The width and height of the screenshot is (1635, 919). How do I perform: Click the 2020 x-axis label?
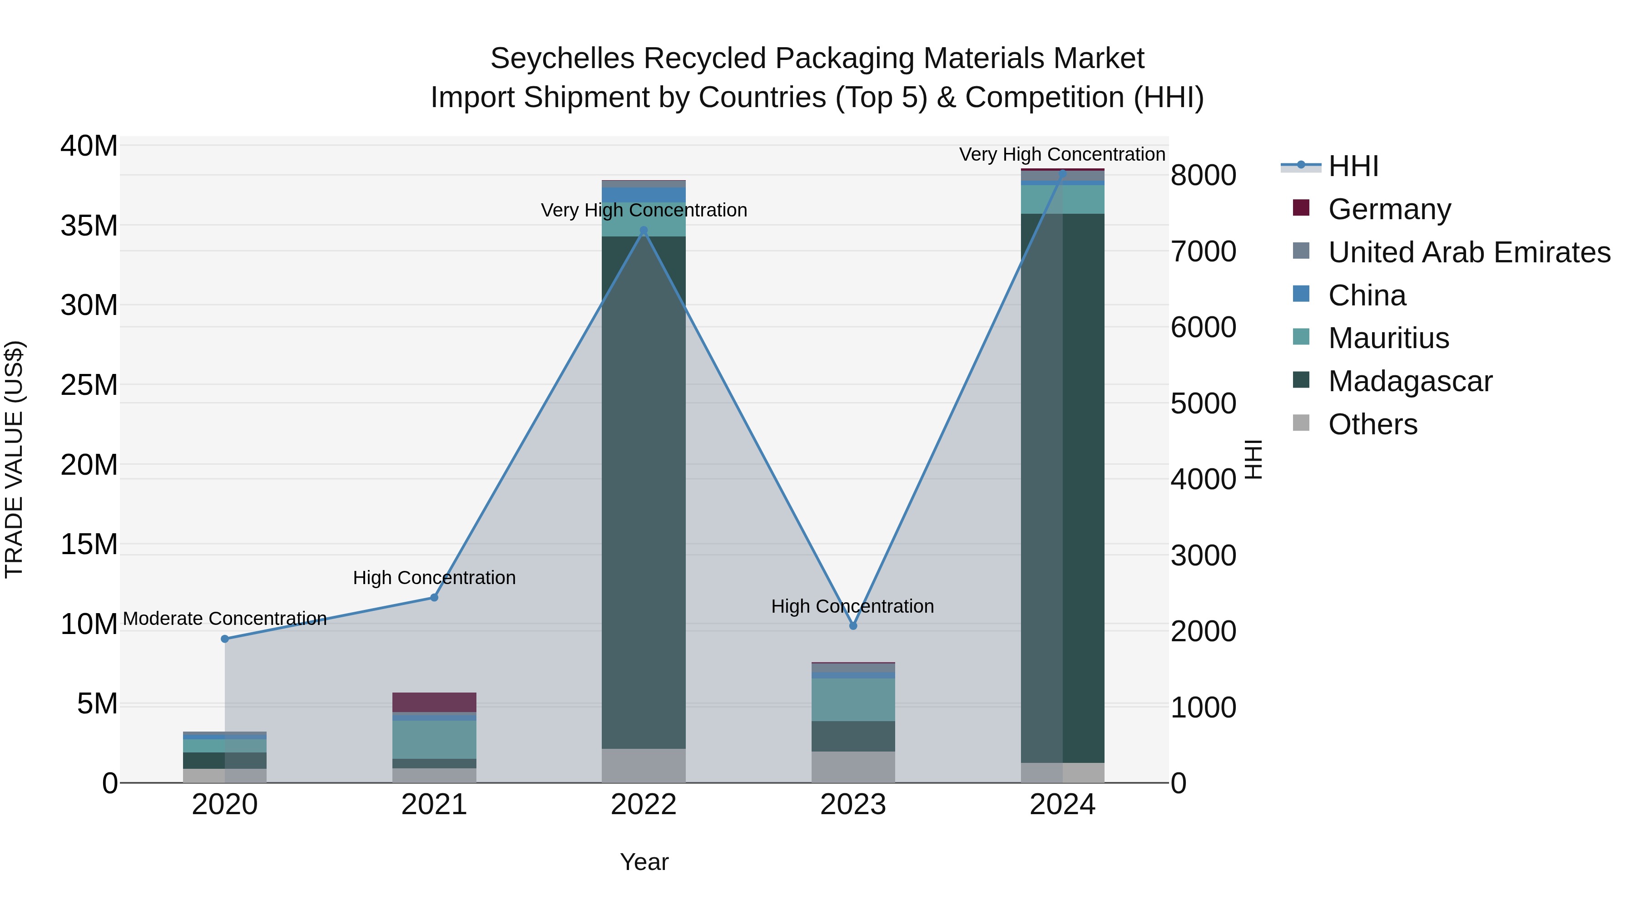click(x=225, y=805)
